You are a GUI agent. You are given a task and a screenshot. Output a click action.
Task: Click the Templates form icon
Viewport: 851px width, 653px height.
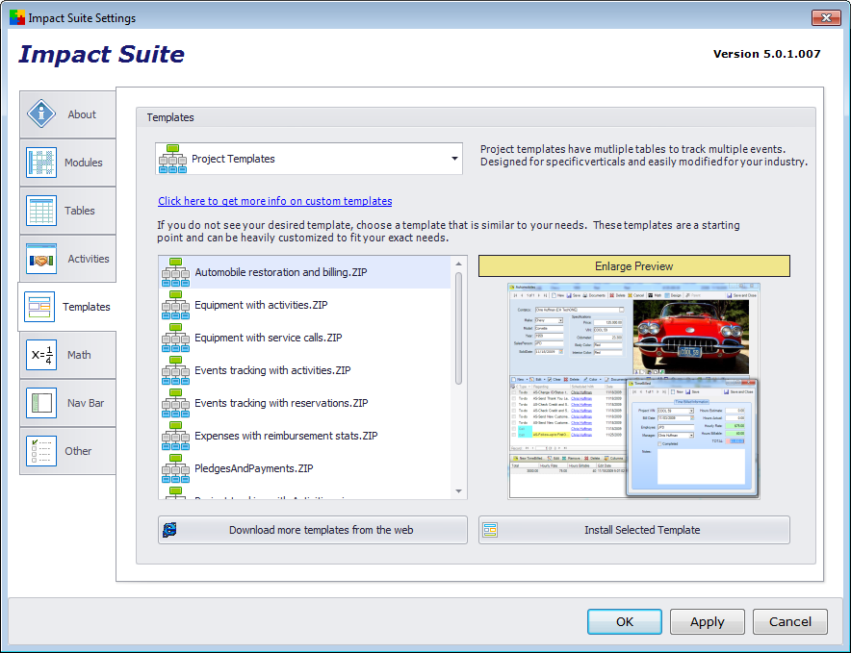(x=39, y=307)
